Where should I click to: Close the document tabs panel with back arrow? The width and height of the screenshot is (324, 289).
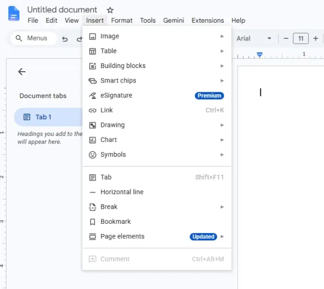[x=22, y=72]
